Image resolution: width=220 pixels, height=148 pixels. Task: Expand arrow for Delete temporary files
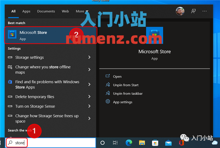point(89,96)
